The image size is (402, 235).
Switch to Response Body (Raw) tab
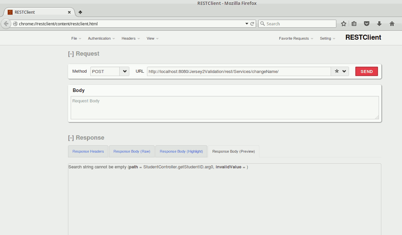pos(132,151)
